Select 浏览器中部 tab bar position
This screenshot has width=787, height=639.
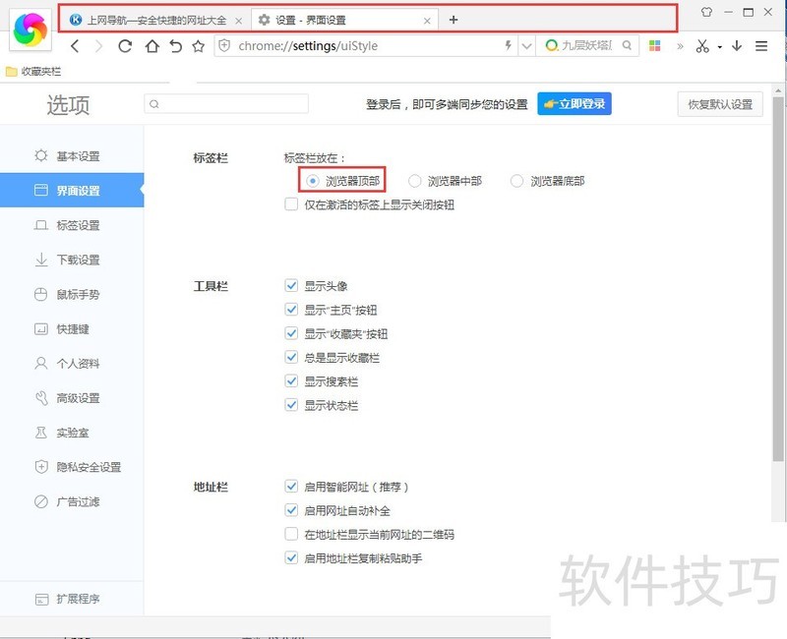pyautogui.click(x=415, y=181)
